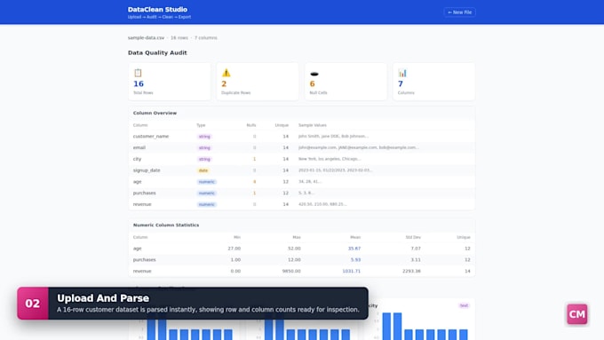Click the revenue mean value 1031.71
Viewport: 604px width, 340px height.
click(x=352, y=271)
